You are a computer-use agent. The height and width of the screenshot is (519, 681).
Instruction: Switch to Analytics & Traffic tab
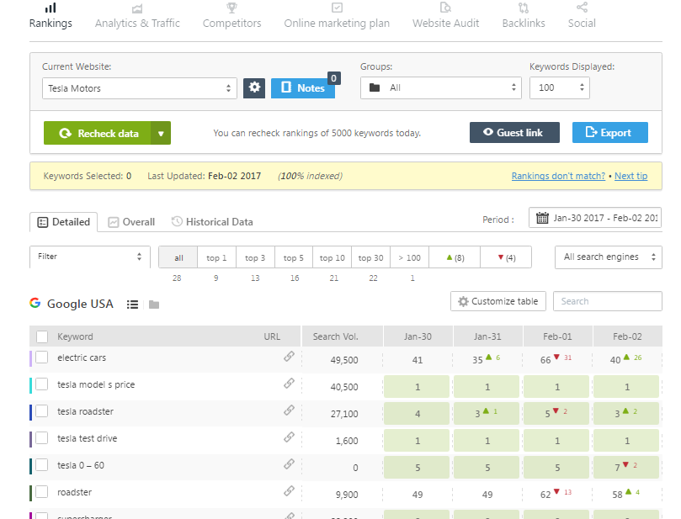[x=137, y=16]
